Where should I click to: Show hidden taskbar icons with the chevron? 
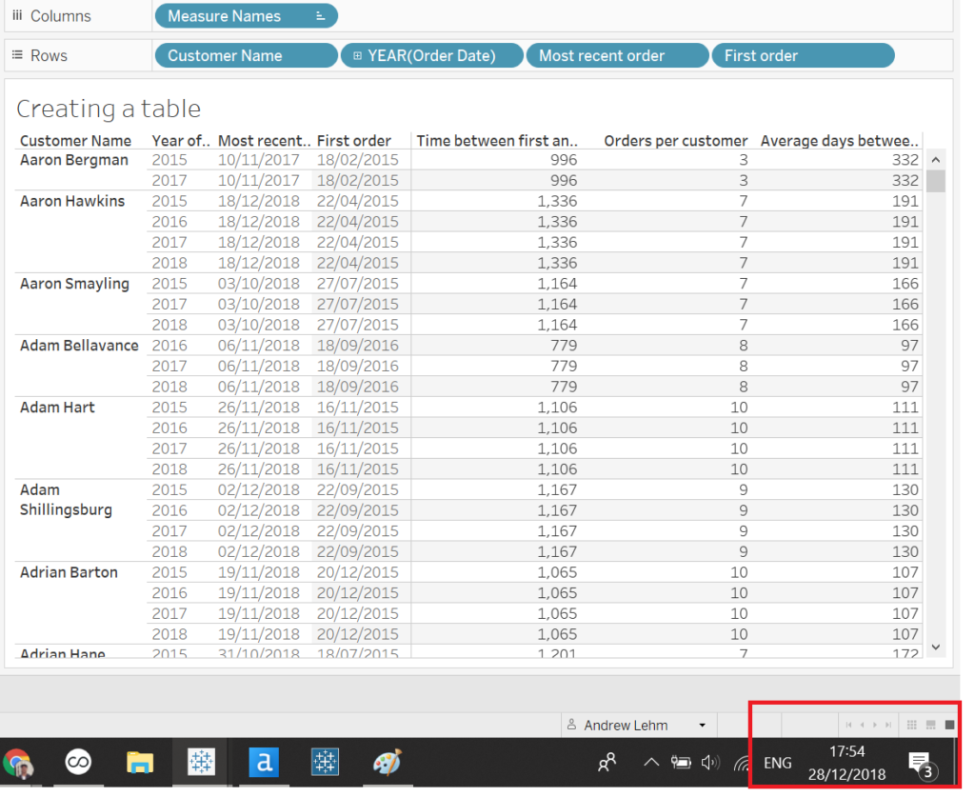(651, 761)
